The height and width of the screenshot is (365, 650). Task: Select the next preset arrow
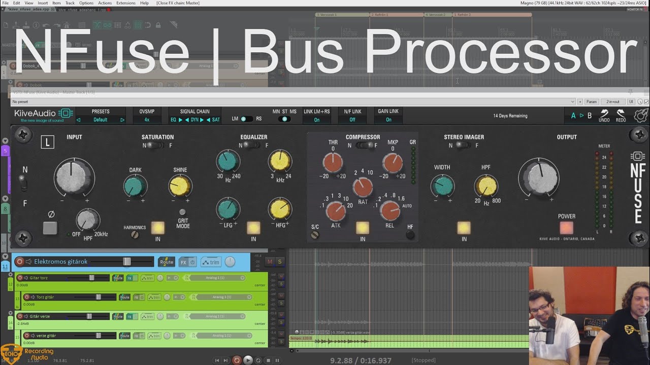click(122, 120)
